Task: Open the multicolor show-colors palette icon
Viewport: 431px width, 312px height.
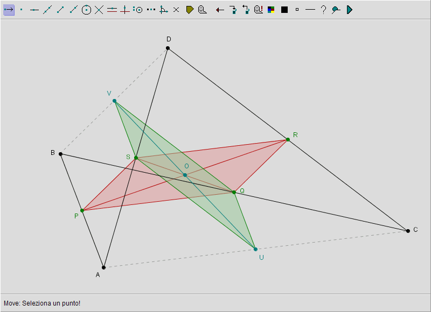Action: pos(271,10)
